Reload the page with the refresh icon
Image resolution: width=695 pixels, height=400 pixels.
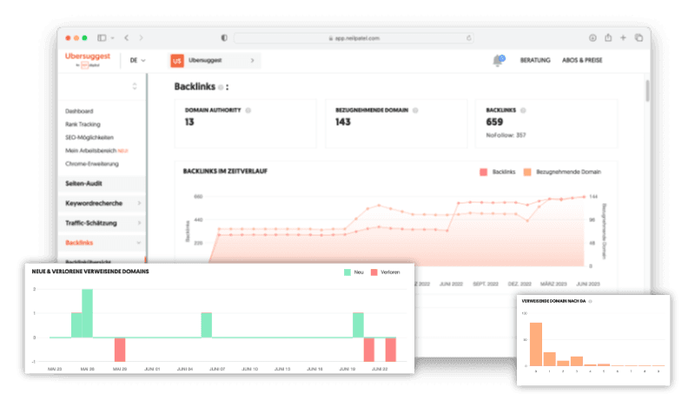pyautogui.click(x=468, y=38)
